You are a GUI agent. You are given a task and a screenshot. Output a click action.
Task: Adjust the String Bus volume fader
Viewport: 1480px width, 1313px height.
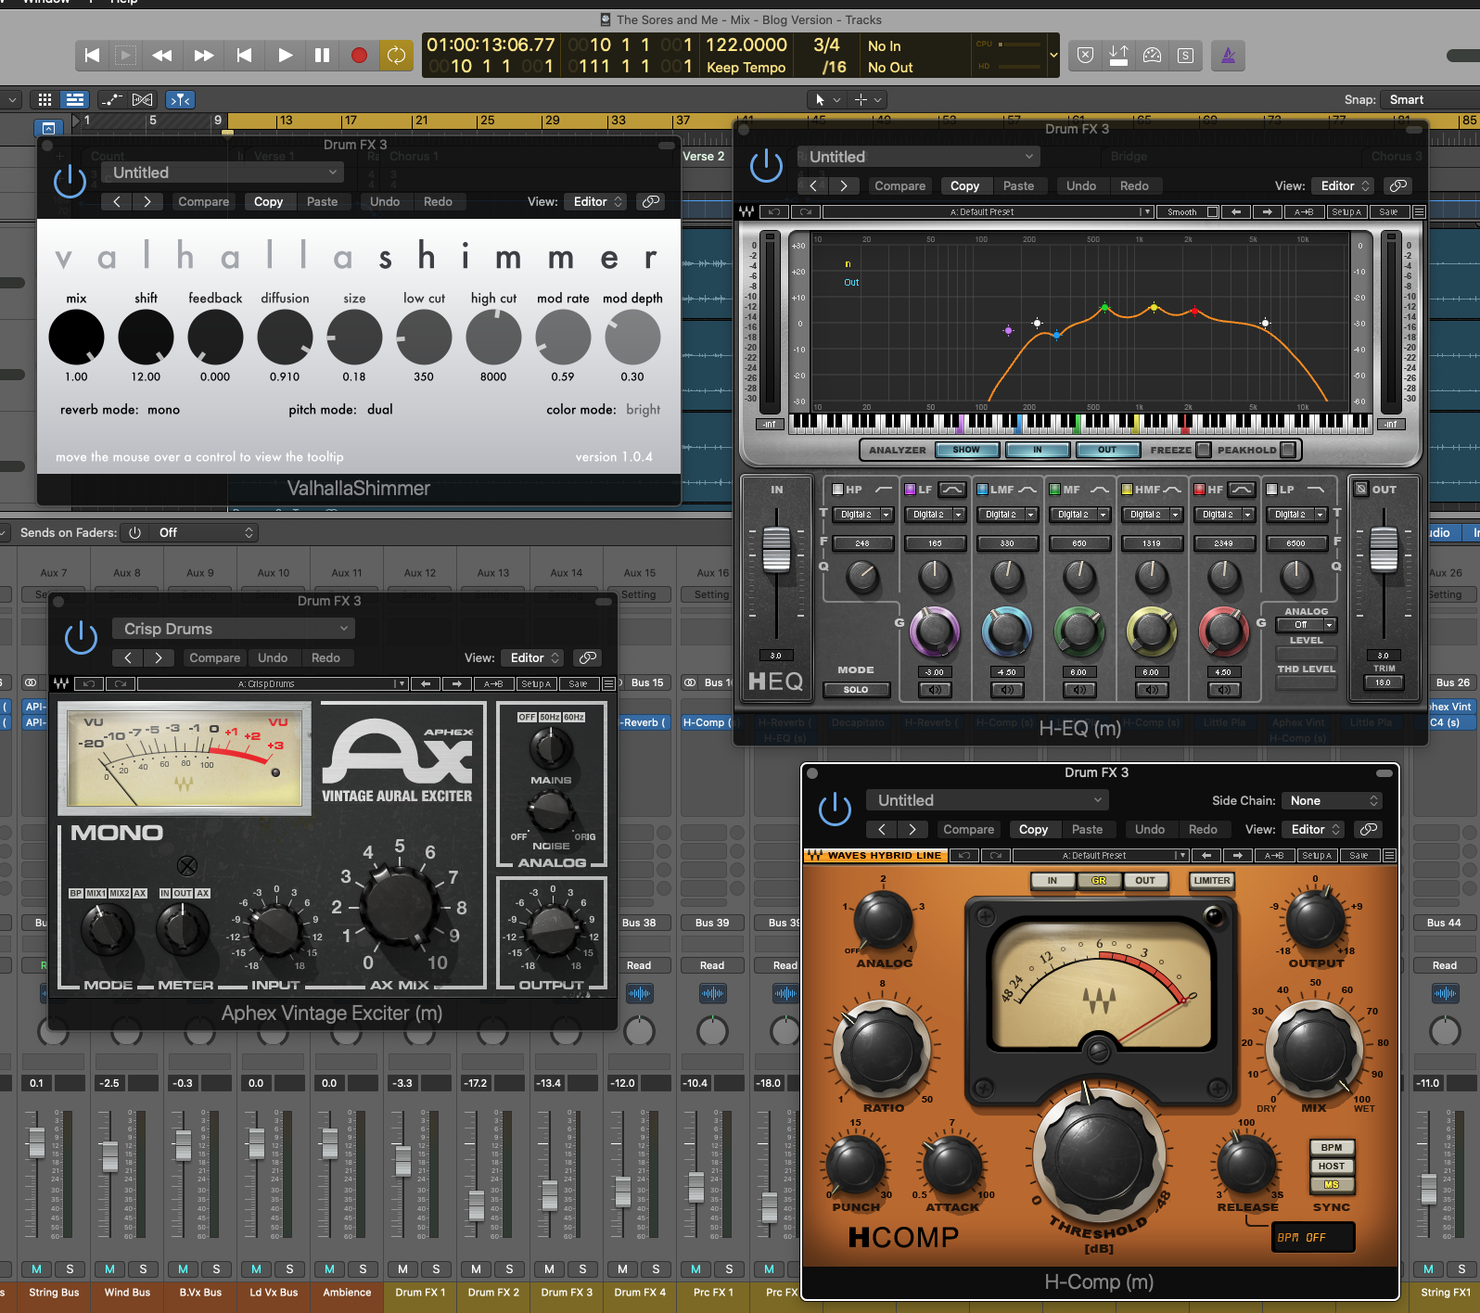point(36,1143)
